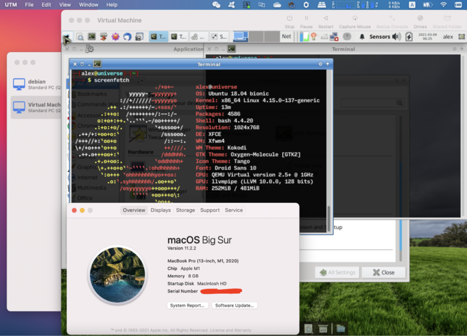The height and width of the screenshot is (336, 467).
Task: Select the debian VM in UTM sidebar
Action: [36, 84]
